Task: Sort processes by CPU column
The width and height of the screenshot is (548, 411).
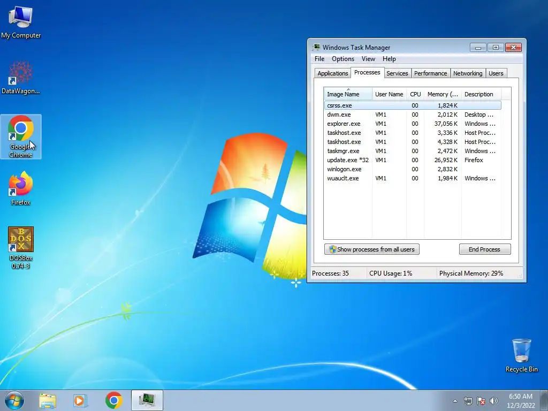Action: (415, 94)
